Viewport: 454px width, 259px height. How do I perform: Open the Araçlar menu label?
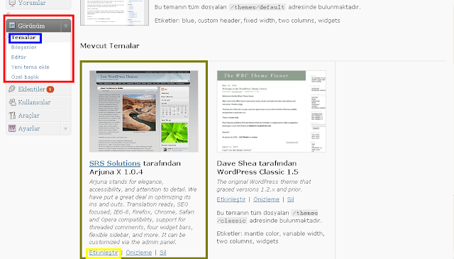tap(28, 115)
